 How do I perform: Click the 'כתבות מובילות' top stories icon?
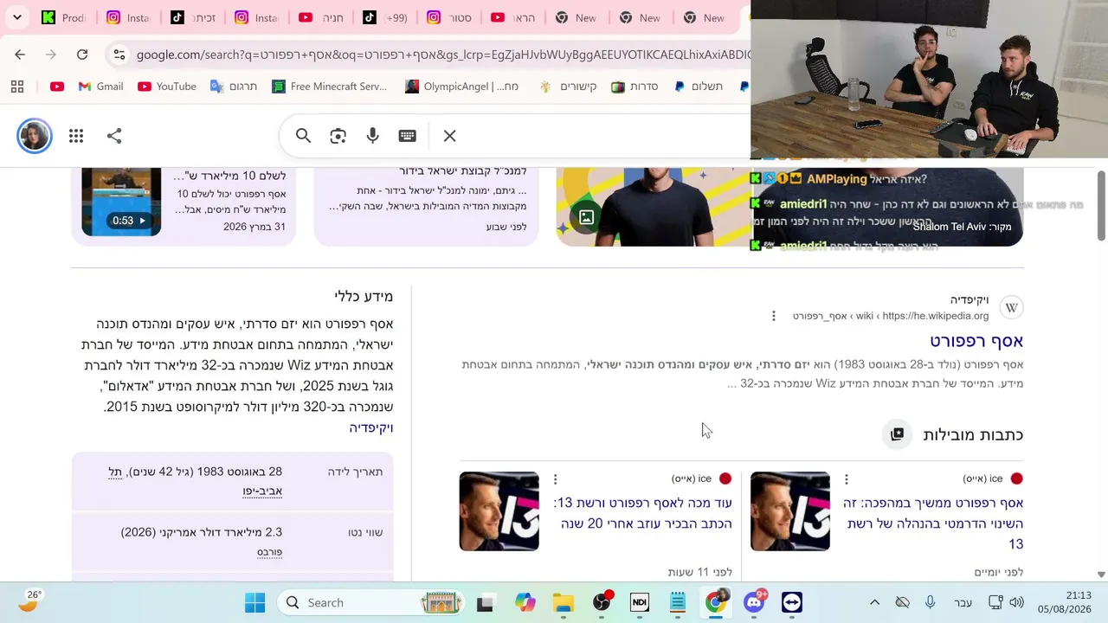(x=897, y=434)
